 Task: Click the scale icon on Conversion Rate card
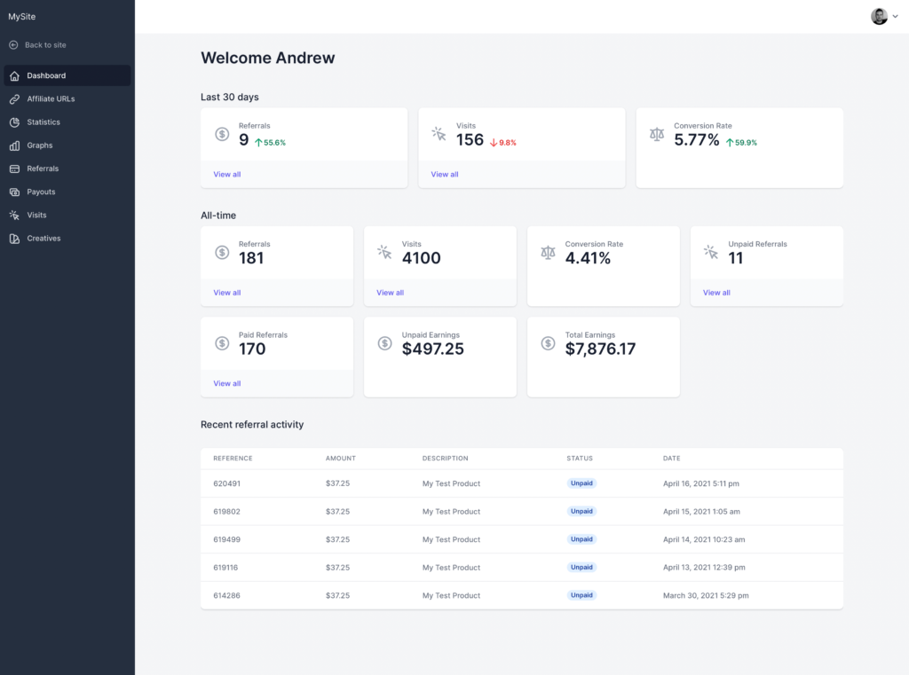656,133
